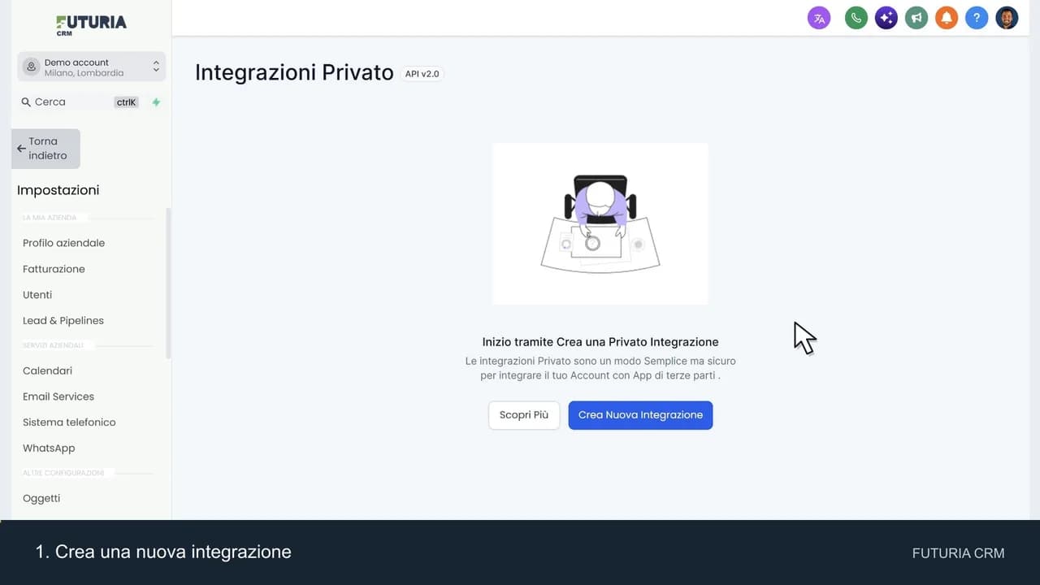Open the user profile avatar
The image size is (1040, 585).
(x=1007, y=18)
